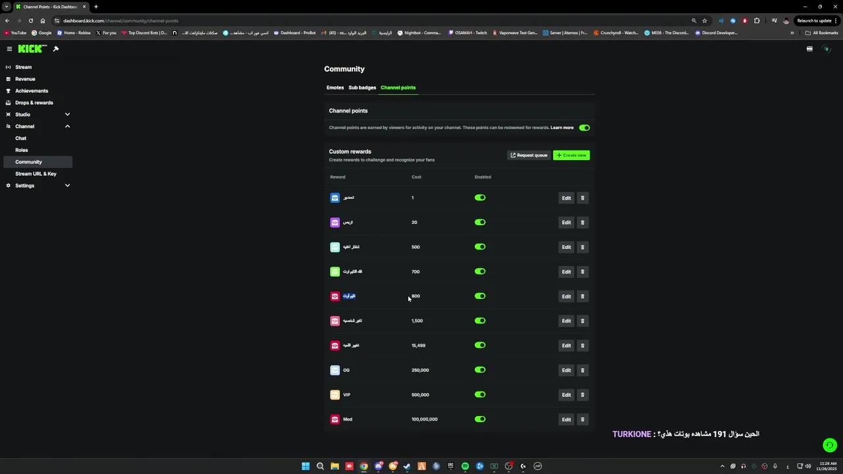Toggle channel points master switch off

click(x=584, y=128)
